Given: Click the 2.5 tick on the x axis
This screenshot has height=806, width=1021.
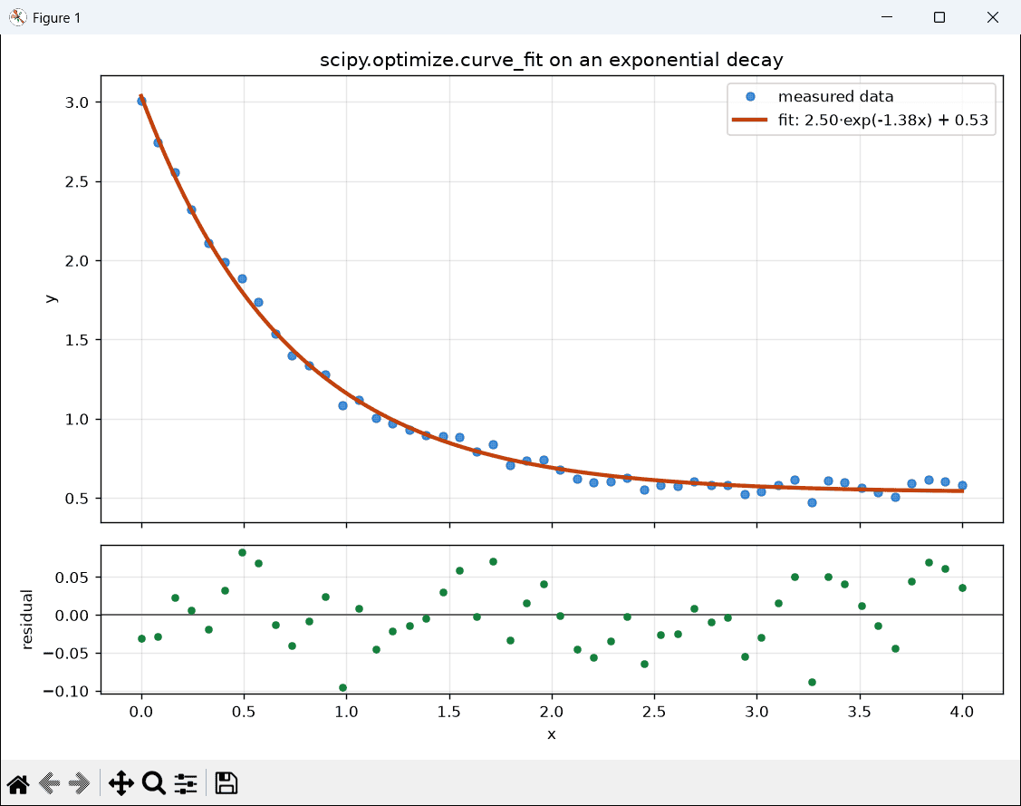Looking at the screenshot, I should tap(654, 712).
